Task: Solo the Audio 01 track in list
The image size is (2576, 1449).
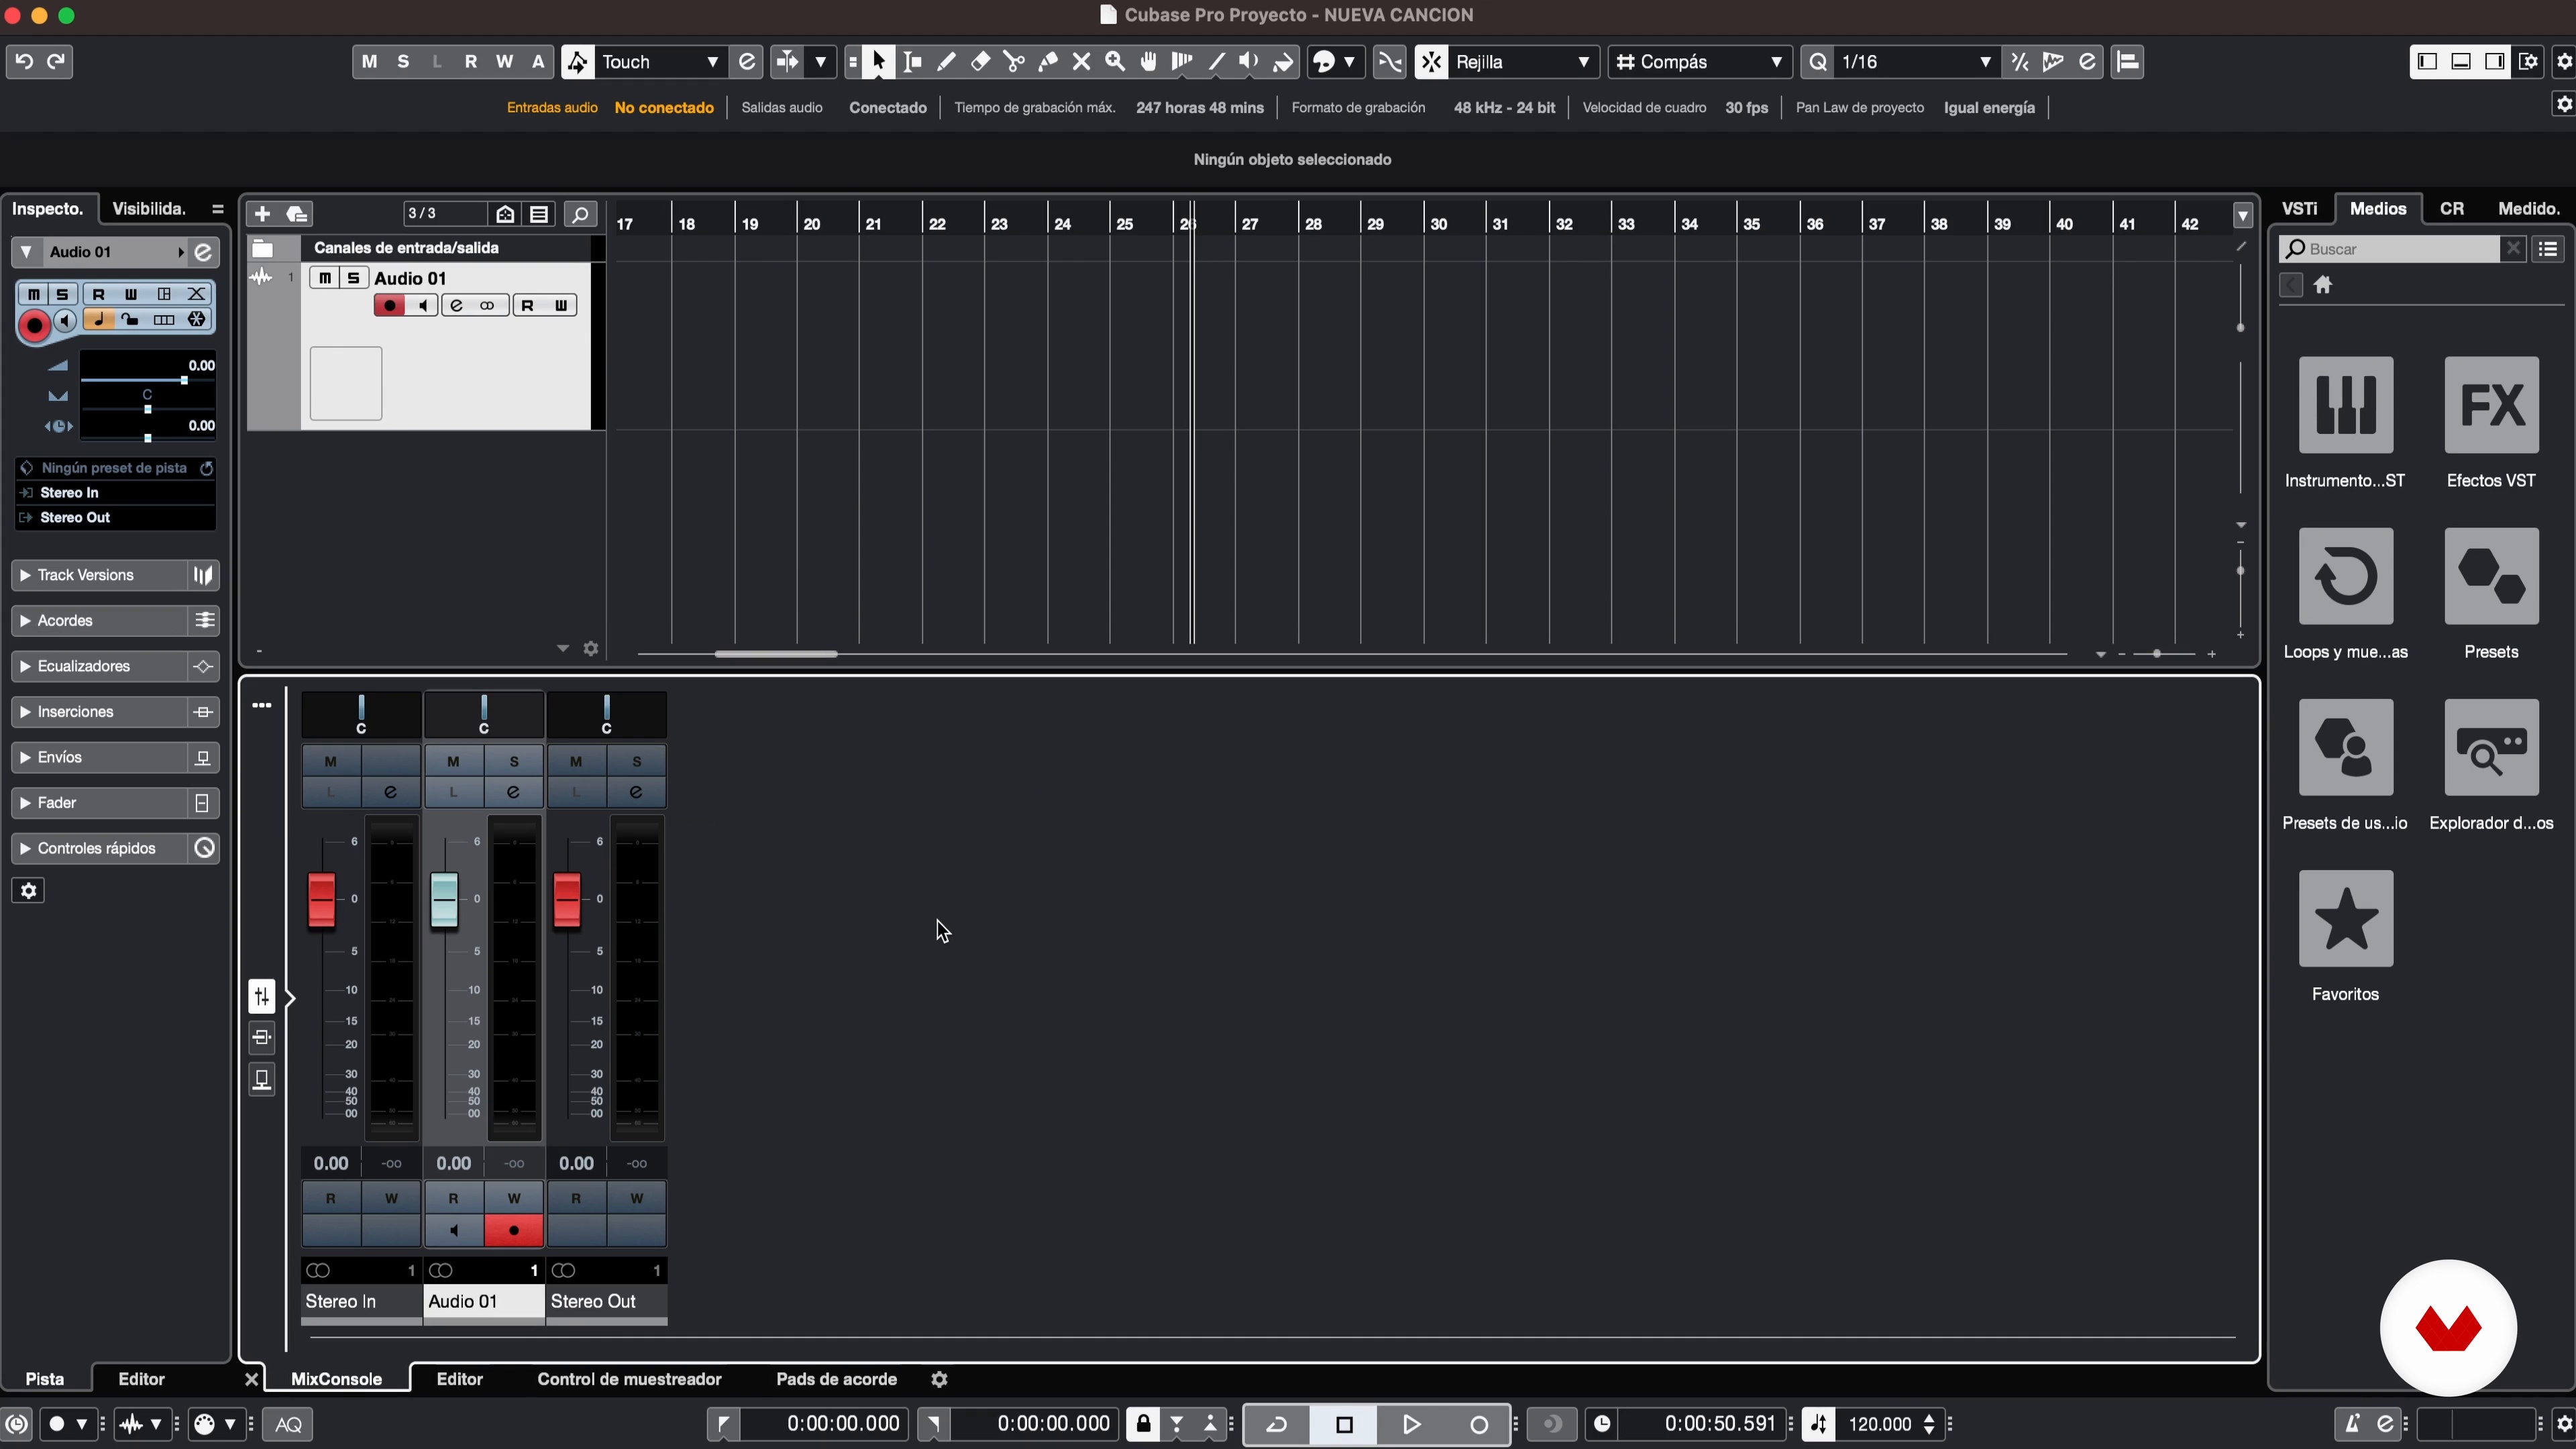Action: click(x=353, y=278)
